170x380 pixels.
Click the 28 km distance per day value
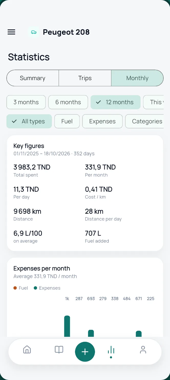(x=94, y=211)
